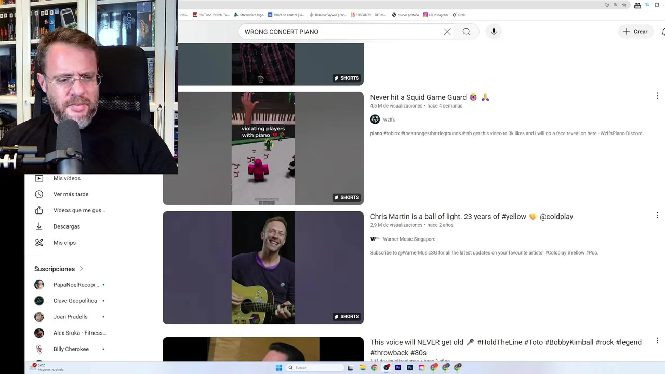665x374 pixels.
Task: Open options for the HoldTheLine Toto video
Action: [657, 341]
